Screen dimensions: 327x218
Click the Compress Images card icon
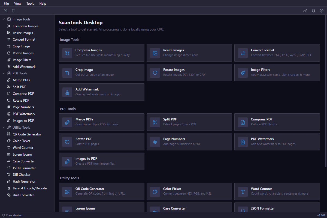coord(67,53)
